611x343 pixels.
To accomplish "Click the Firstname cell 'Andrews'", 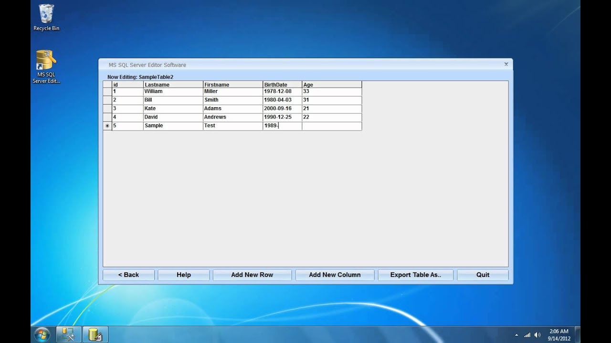I will (233, 117).
